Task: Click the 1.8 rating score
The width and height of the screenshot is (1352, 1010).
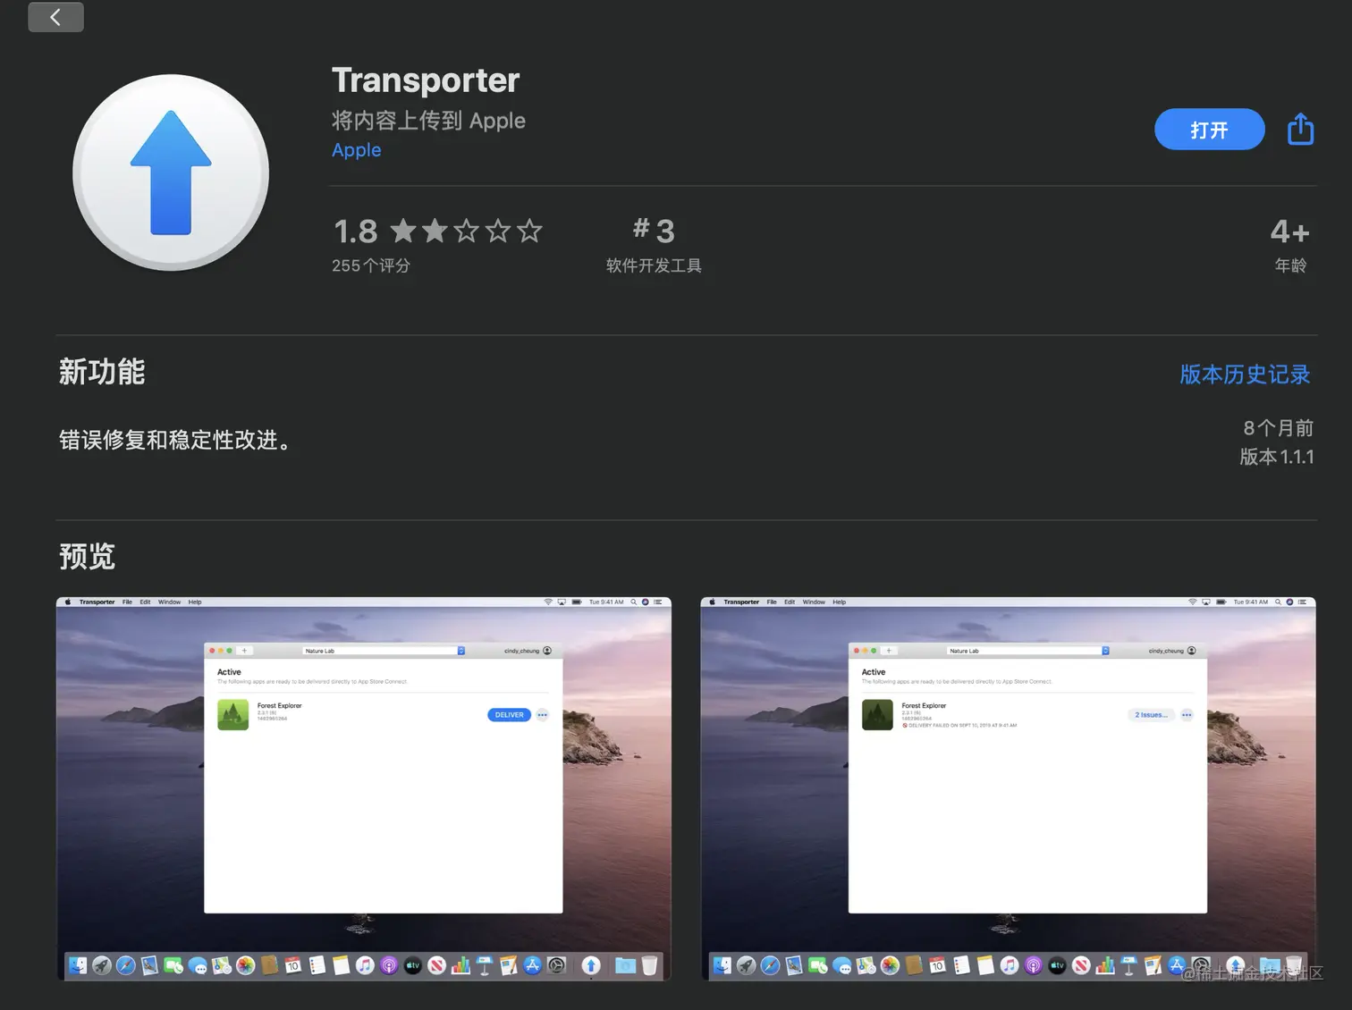Action: pos(355,231)
